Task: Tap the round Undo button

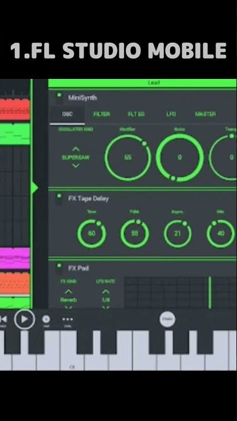Action: point(167,319)
